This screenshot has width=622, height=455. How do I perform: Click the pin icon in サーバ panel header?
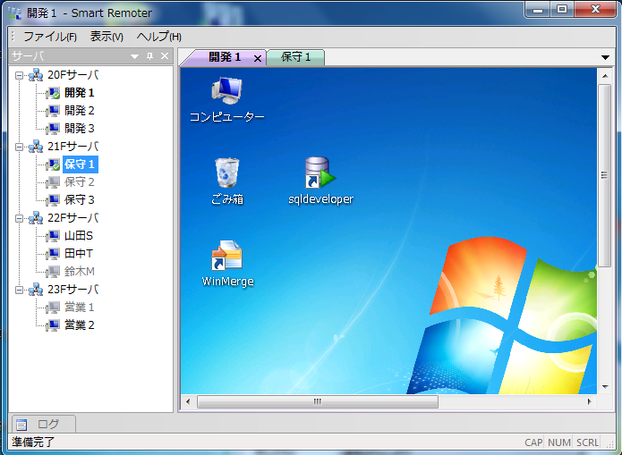point(149,57)
